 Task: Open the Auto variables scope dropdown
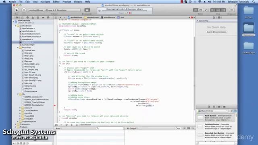pyautogui.click(x=59, y=128)
